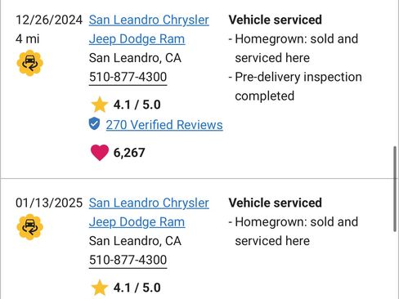Viewport: 399px width, 299px height.
Task: Click the pink heart favorites icon
Action: tap(100, 153)
